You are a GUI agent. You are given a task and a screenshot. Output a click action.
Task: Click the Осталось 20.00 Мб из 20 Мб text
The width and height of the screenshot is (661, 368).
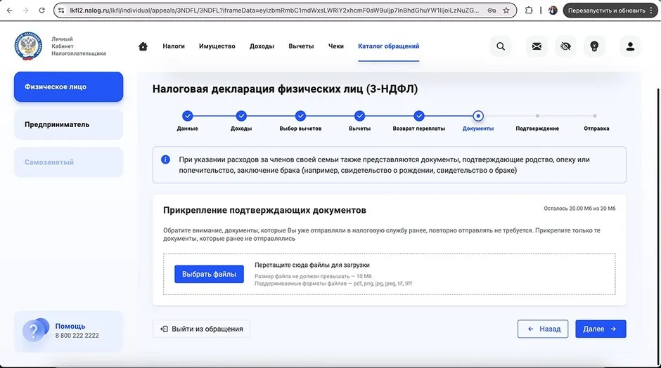579,209
